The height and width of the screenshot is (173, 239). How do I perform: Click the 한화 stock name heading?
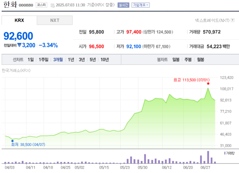click(x=10, y=5)
